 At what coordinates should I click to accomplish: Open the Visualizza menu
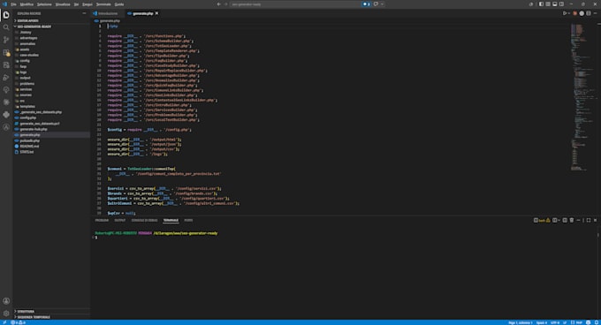coord(63,4)
